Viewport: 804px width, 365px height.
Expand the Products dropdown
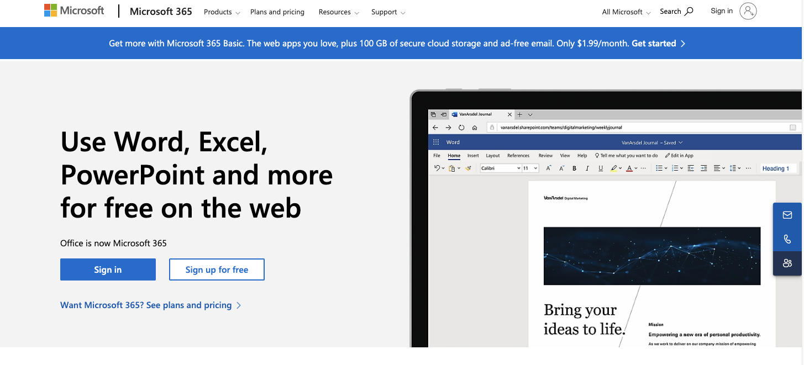[222, 12]
